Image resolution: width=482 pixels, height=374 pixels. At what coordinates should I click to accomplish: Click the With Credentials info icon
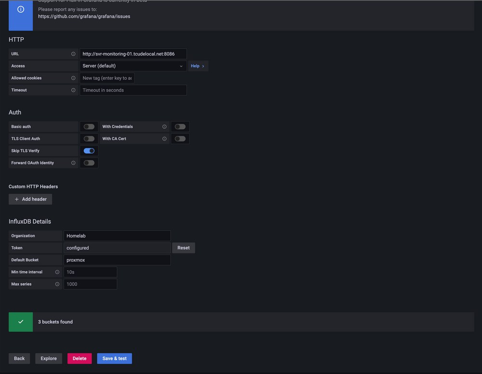[x=164, y=126]
